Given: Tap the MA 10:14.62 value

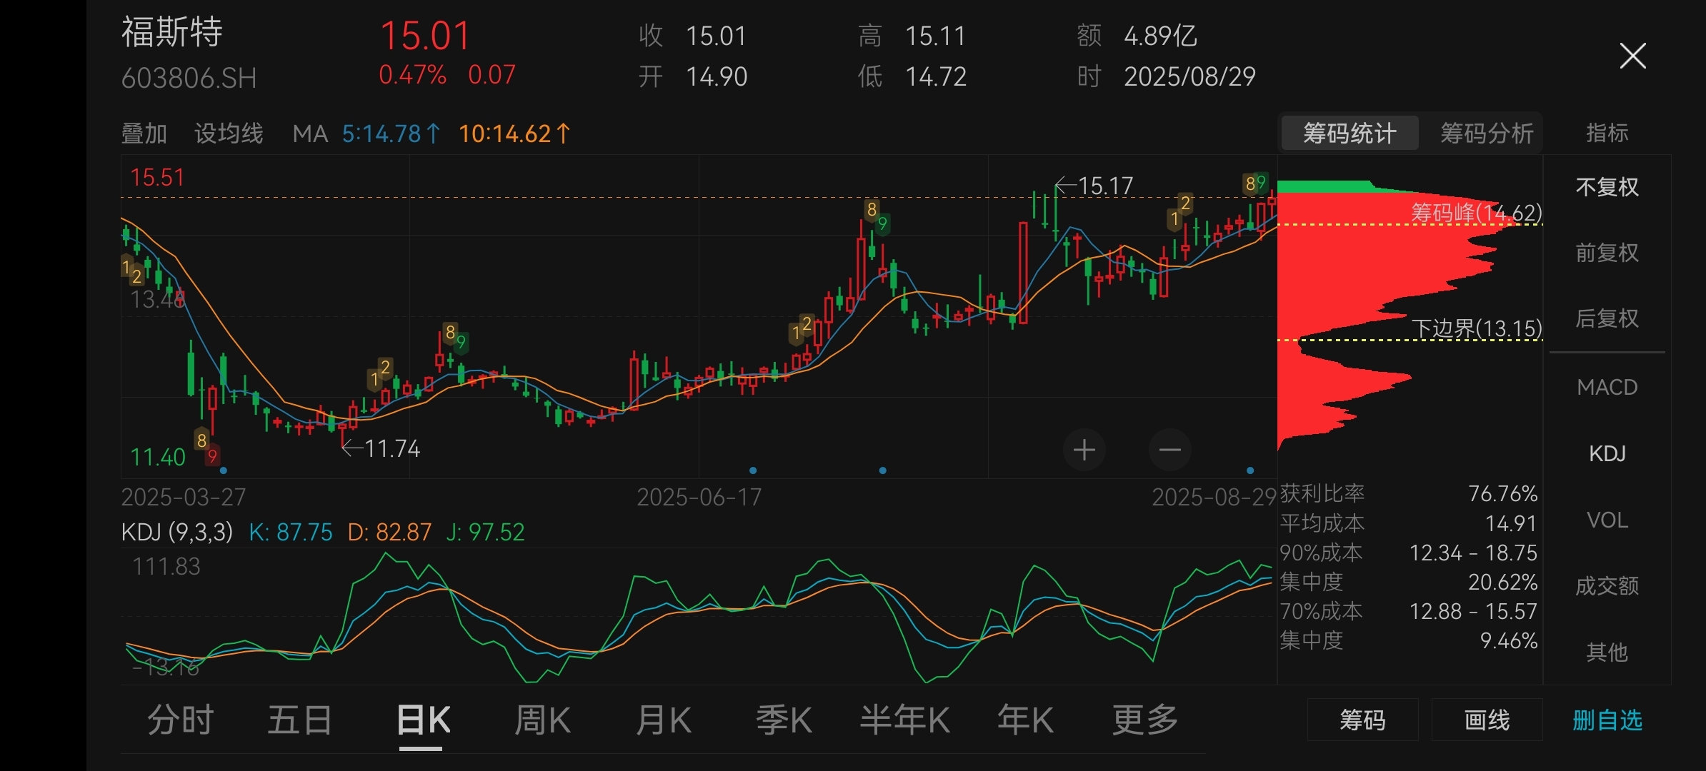Looking at the screenshot, I should click(x=514, y=133).
